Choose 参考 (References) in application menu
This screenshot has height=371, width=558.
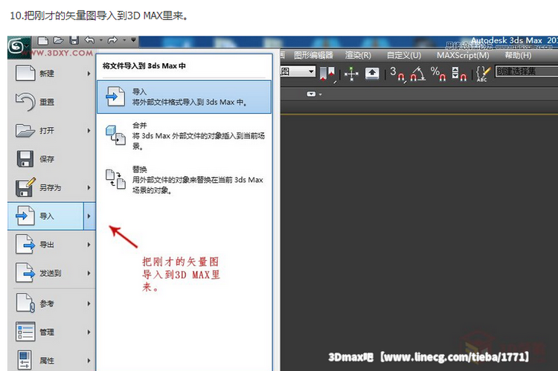tap(51, 303)
